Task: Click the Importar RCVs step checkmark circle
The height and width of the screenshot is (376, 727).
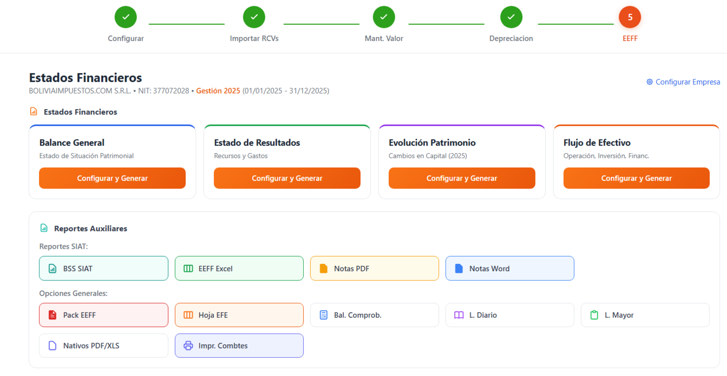Action: click(254, 17)
